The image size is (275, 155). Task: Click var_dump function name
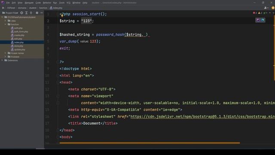pos(68,41)
